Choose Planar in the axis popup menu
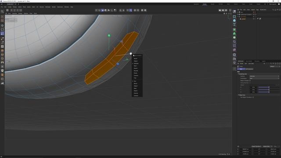This screenshot has width=281, height=158. pos(136,73)
